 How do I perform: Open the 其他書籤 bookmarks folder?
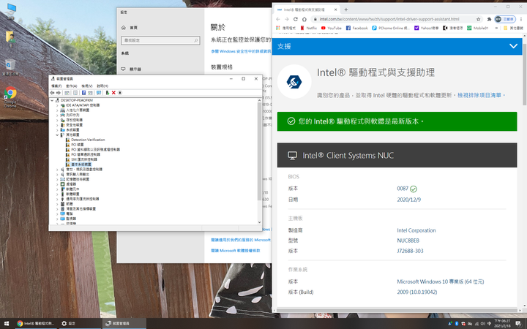click(513, 29)
